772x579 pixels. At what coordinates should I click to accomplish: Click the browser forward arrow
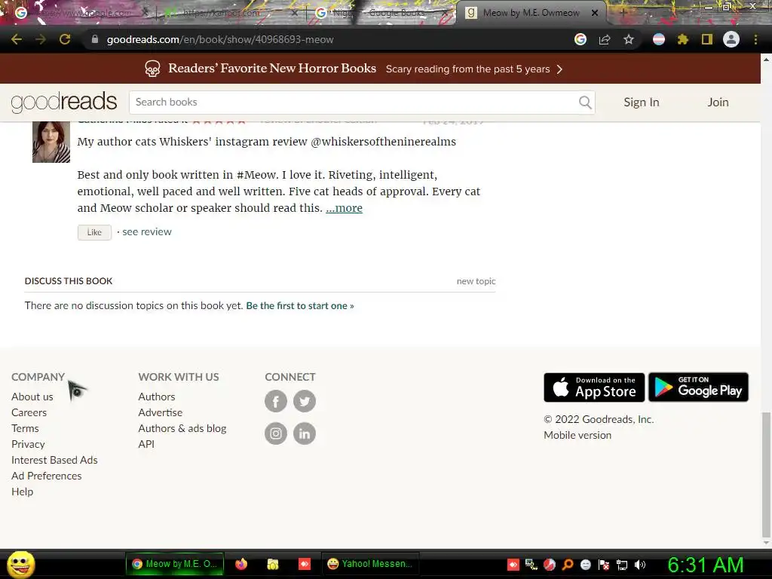click(41, 39)
